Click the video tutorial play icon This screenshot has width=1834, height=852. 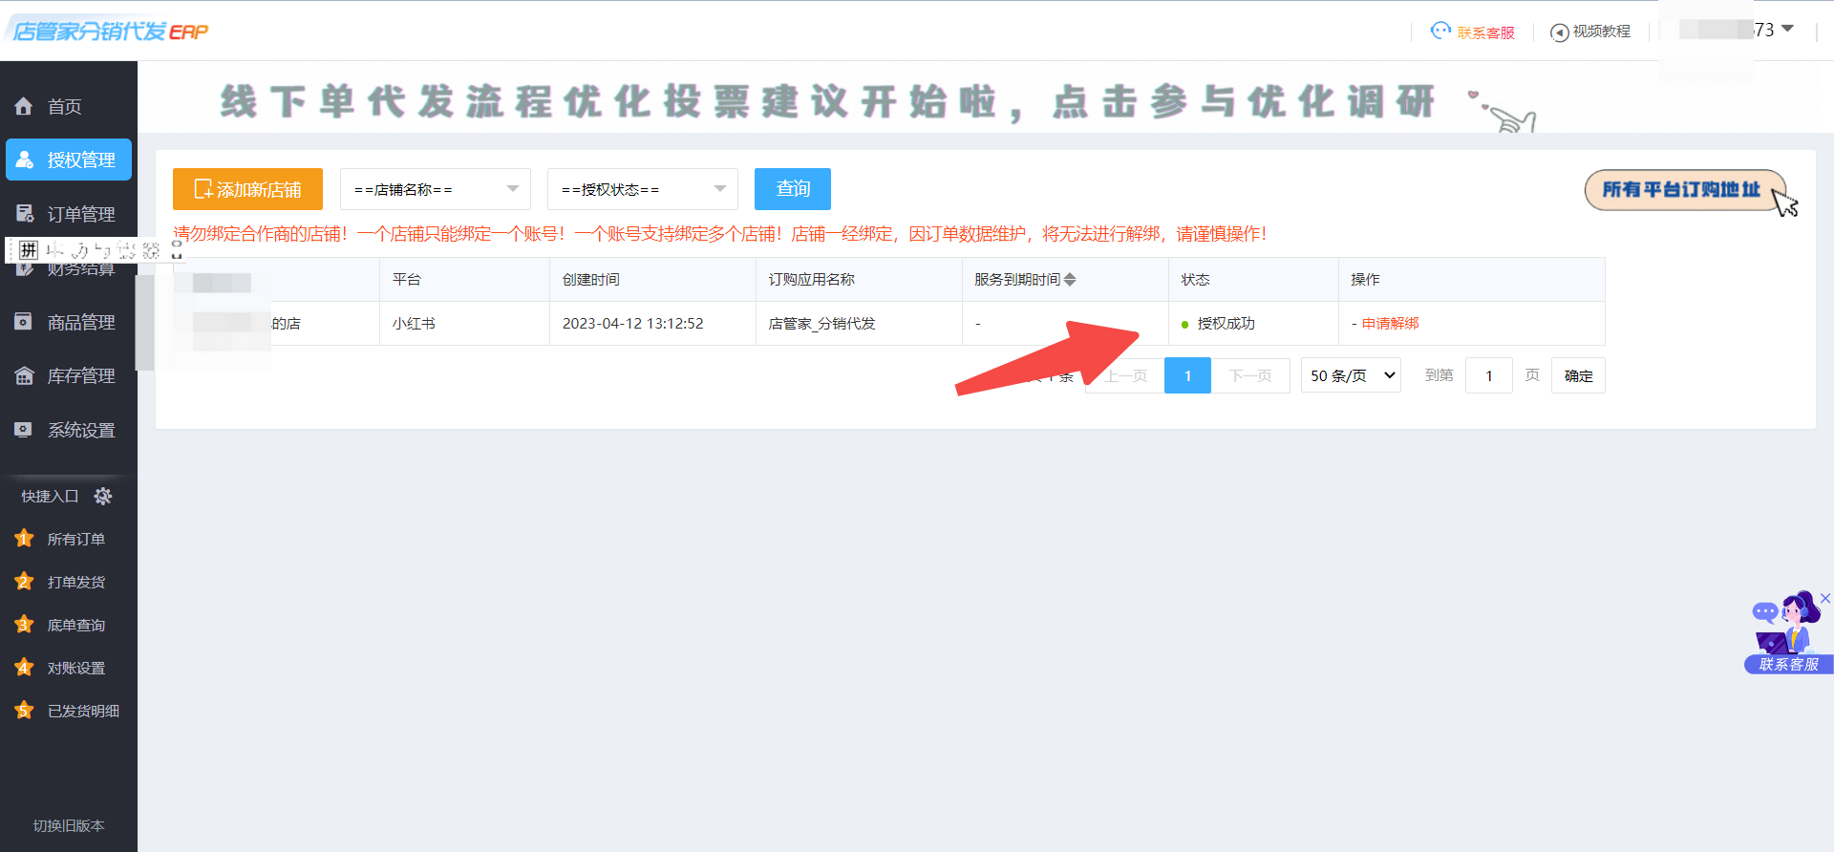pyautogui.click(x=1559, y=32)
